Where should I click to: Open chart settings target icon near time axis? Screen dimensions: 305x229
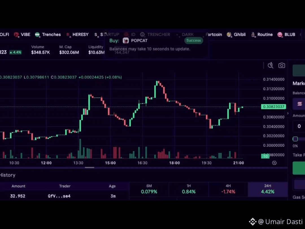tap(274, 163)
